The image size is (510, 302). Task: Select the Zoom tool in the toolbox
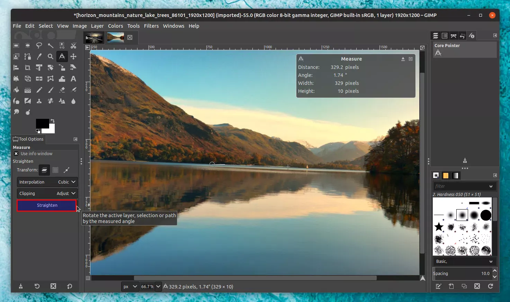click(x=51, y=56)
